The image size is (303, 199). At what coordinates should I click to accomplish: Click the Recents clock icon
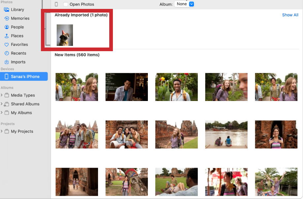tap(7, 53)
